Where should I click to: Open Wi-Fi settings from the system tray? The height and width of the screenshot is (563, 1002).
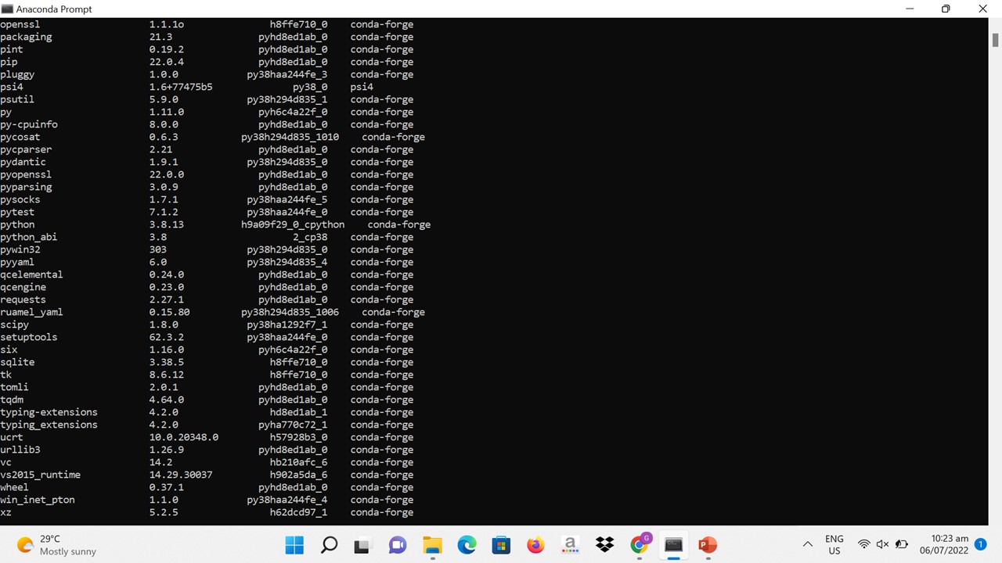pyautogui.click(x=863, y=545)
